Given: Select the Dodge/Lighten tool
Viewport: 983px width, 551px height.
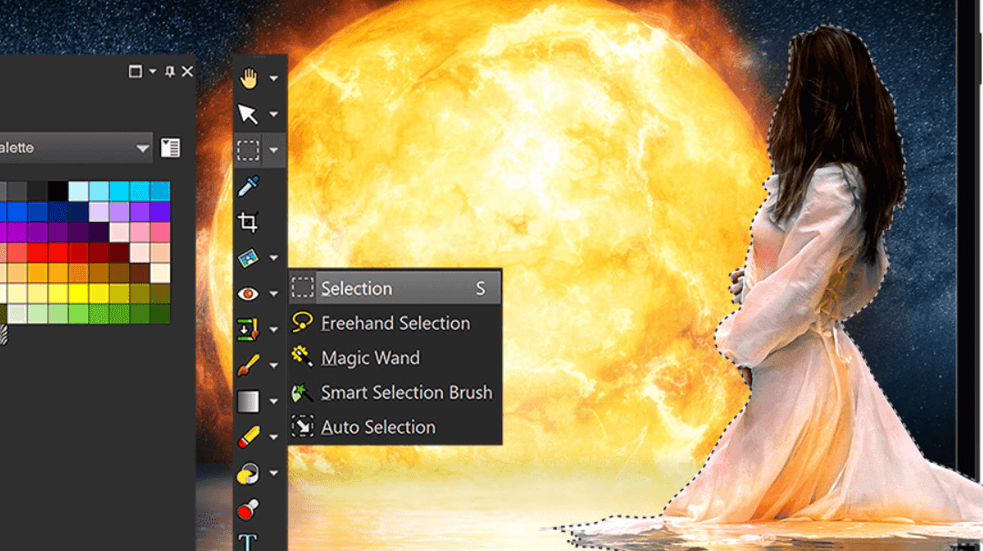Looking at the screenshot, I should point(248,474).
